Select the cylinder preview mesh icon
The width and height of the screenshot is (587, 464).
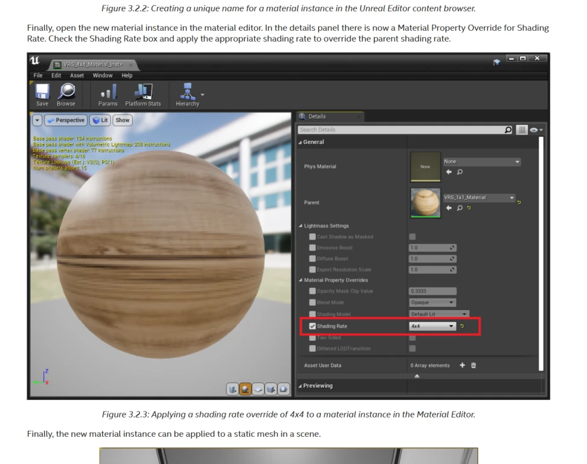[233, 389]
